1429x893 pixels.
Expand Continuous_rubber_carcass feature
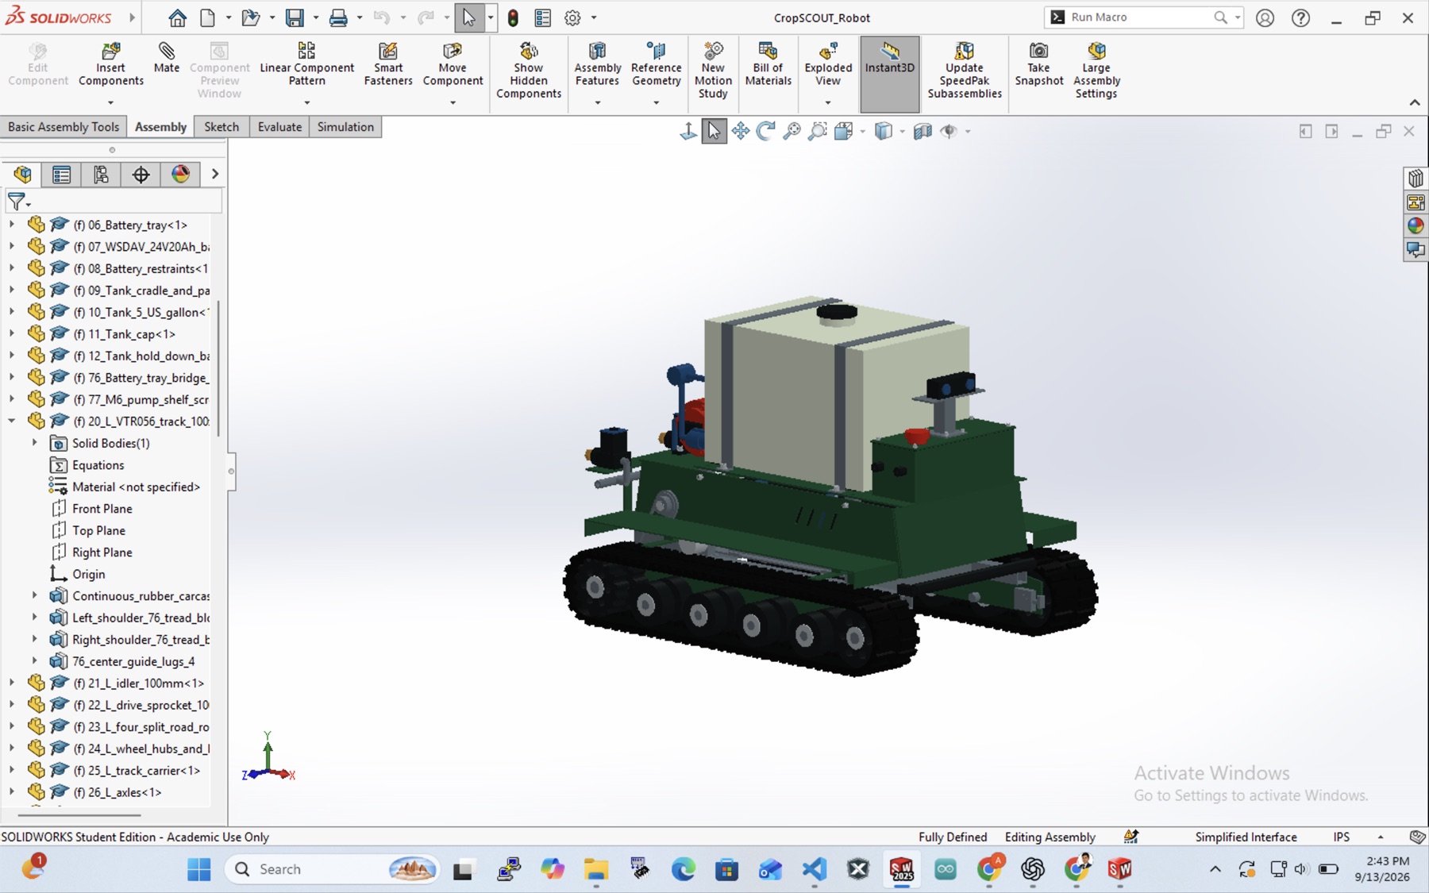click(x=34, y=595)
